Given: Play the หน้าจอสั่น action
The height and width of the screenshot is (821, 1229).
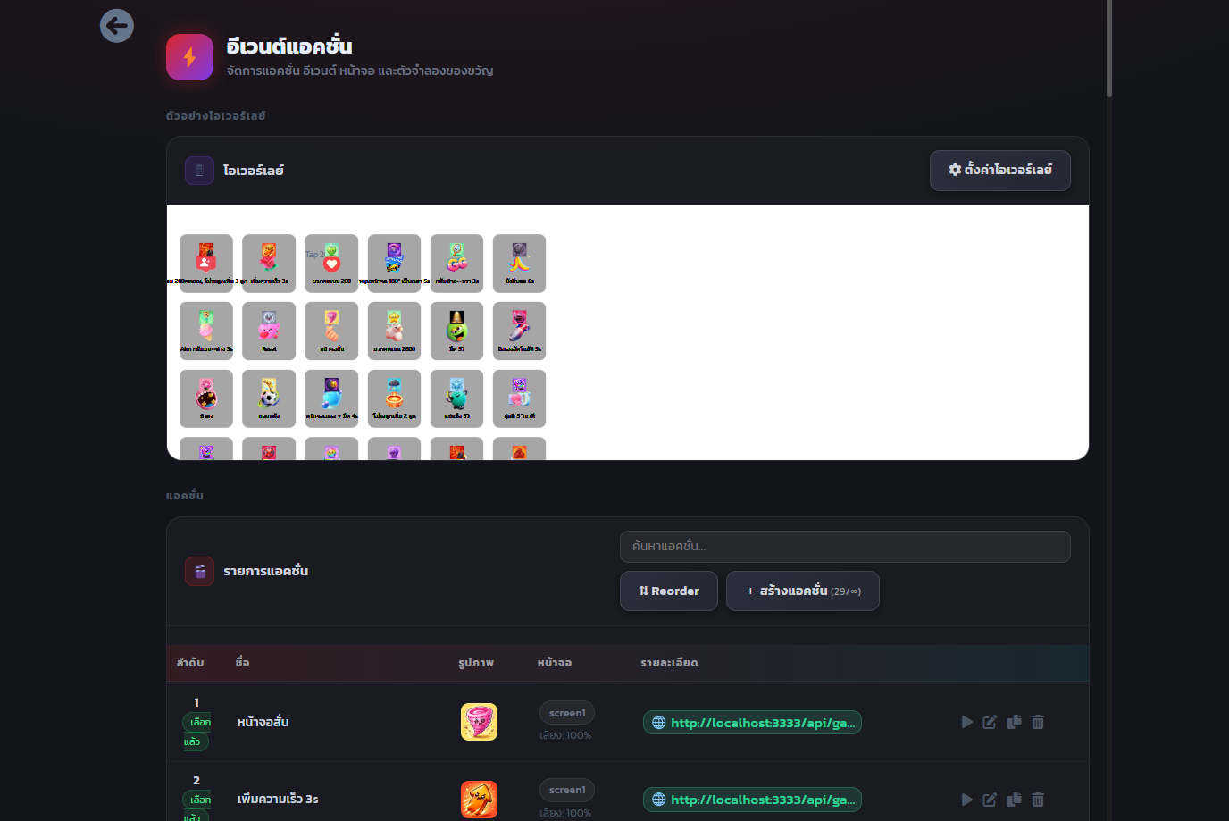Looking at the screenshot, I should click(966, 722).
